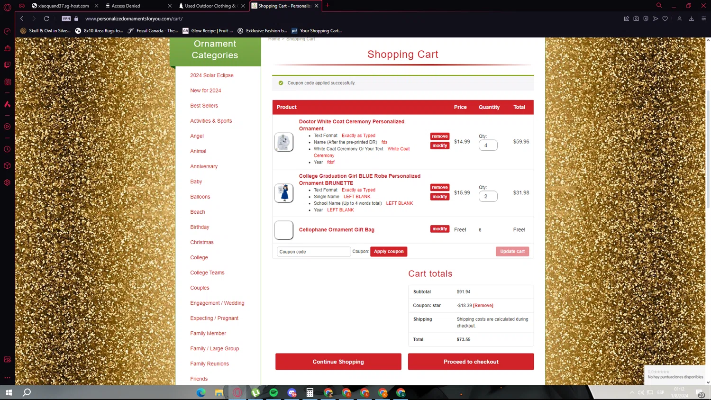Modify Cellophane Ornament Gift Bag
Screen dimensions: 711x400
pyautogui.click(x=440, y=229)
